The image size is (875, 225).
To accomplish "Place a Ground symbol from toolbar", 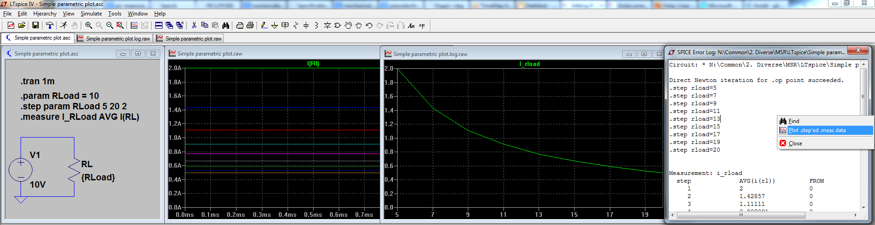I will point(274,26).
